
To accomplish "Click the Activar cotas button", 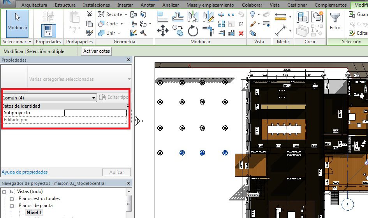I will [x=97, y=51].
